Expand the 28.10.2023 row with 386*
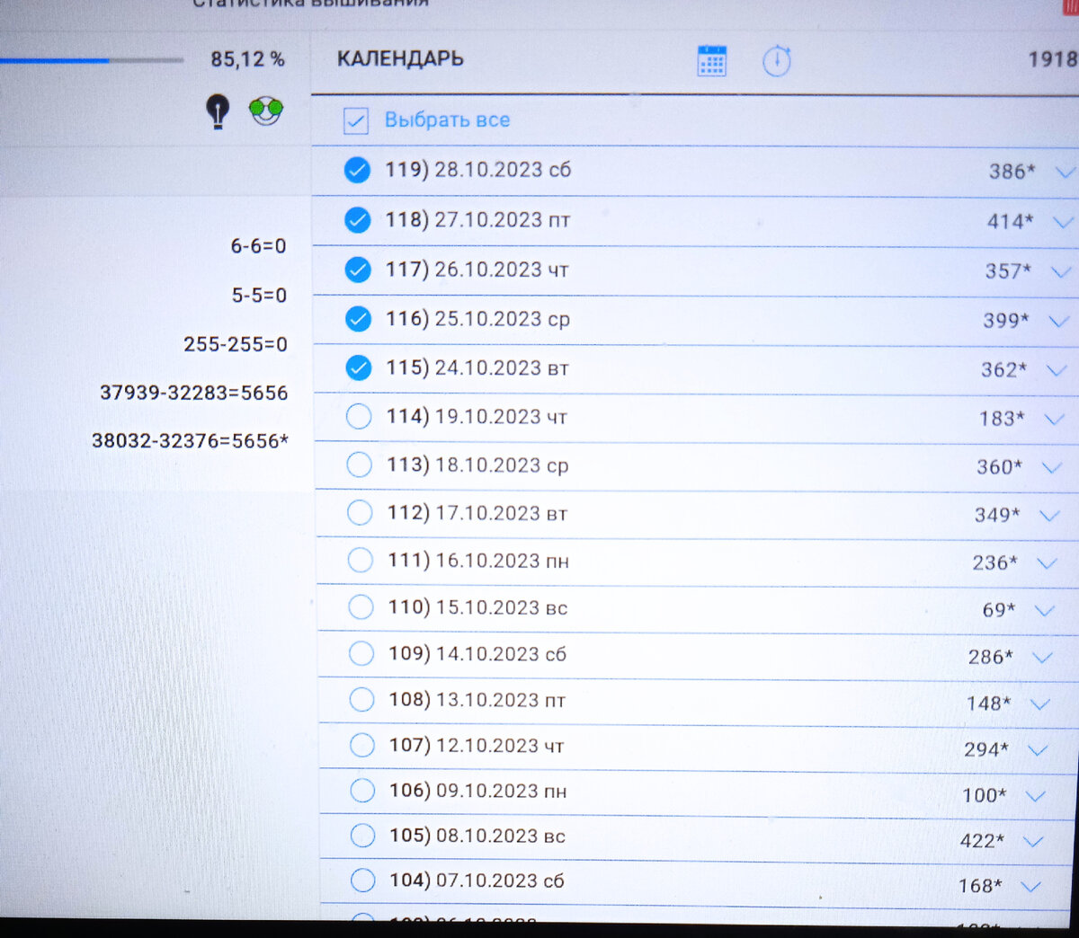This screenshot has width=1079, height=938. click(1065, 172)
